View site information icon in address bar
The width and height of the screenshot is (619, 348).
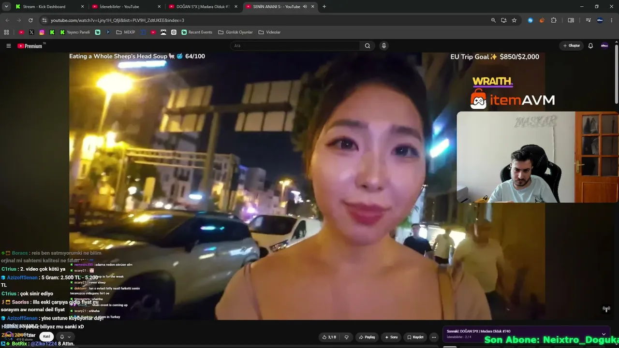tap(44, 20)
